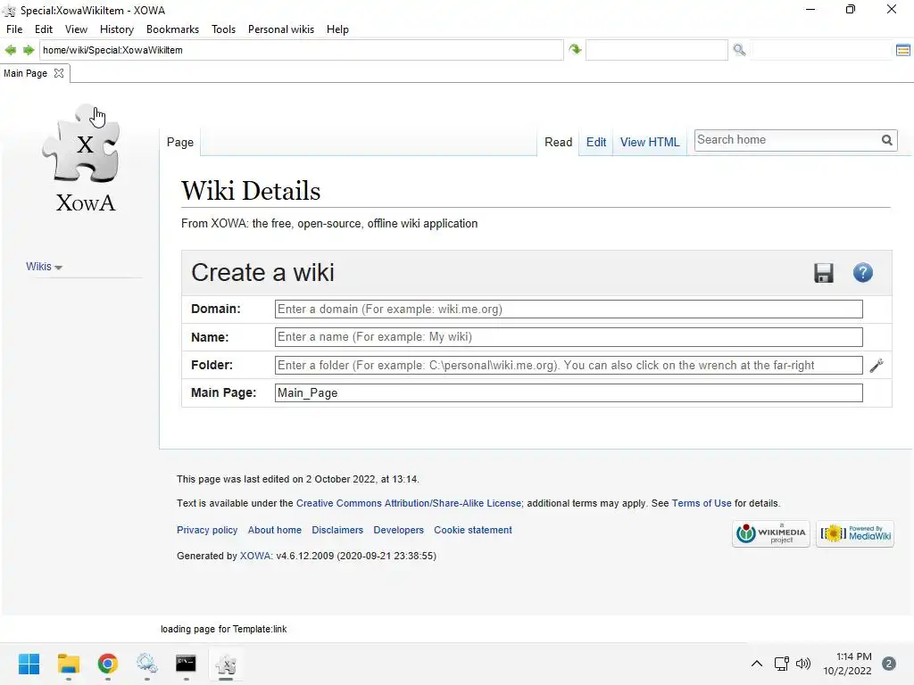Open the Bookmarks menu
Image resolution: width=914 pixels, height=685 pixels.
coord(172,29)
